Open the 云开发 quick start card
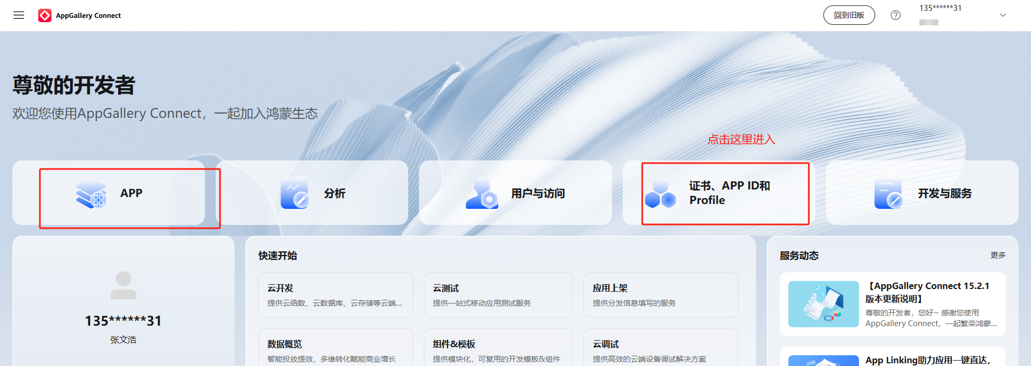The width and height of the screenshot is (1031, 366). point(335,295)
